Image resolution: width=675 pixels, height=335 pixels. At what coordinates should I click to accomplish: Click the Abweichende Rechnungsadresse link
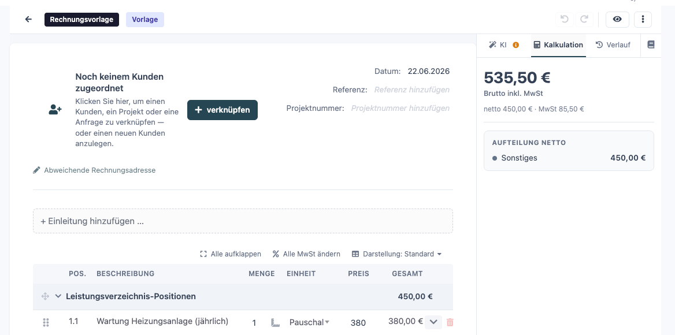tap(100, 170)
